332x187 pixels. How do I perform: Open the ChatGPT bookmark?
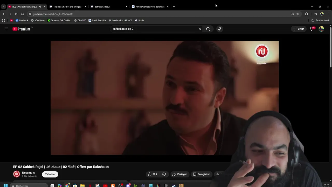click(x=80, y=21)
